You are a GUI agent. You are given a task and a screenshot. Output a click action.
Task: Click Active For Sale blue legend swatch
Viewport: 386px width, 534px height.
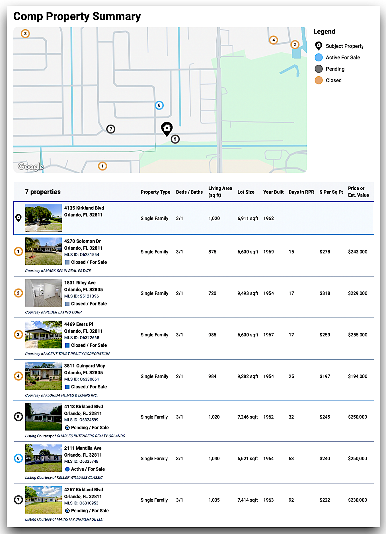click(319, 57)
